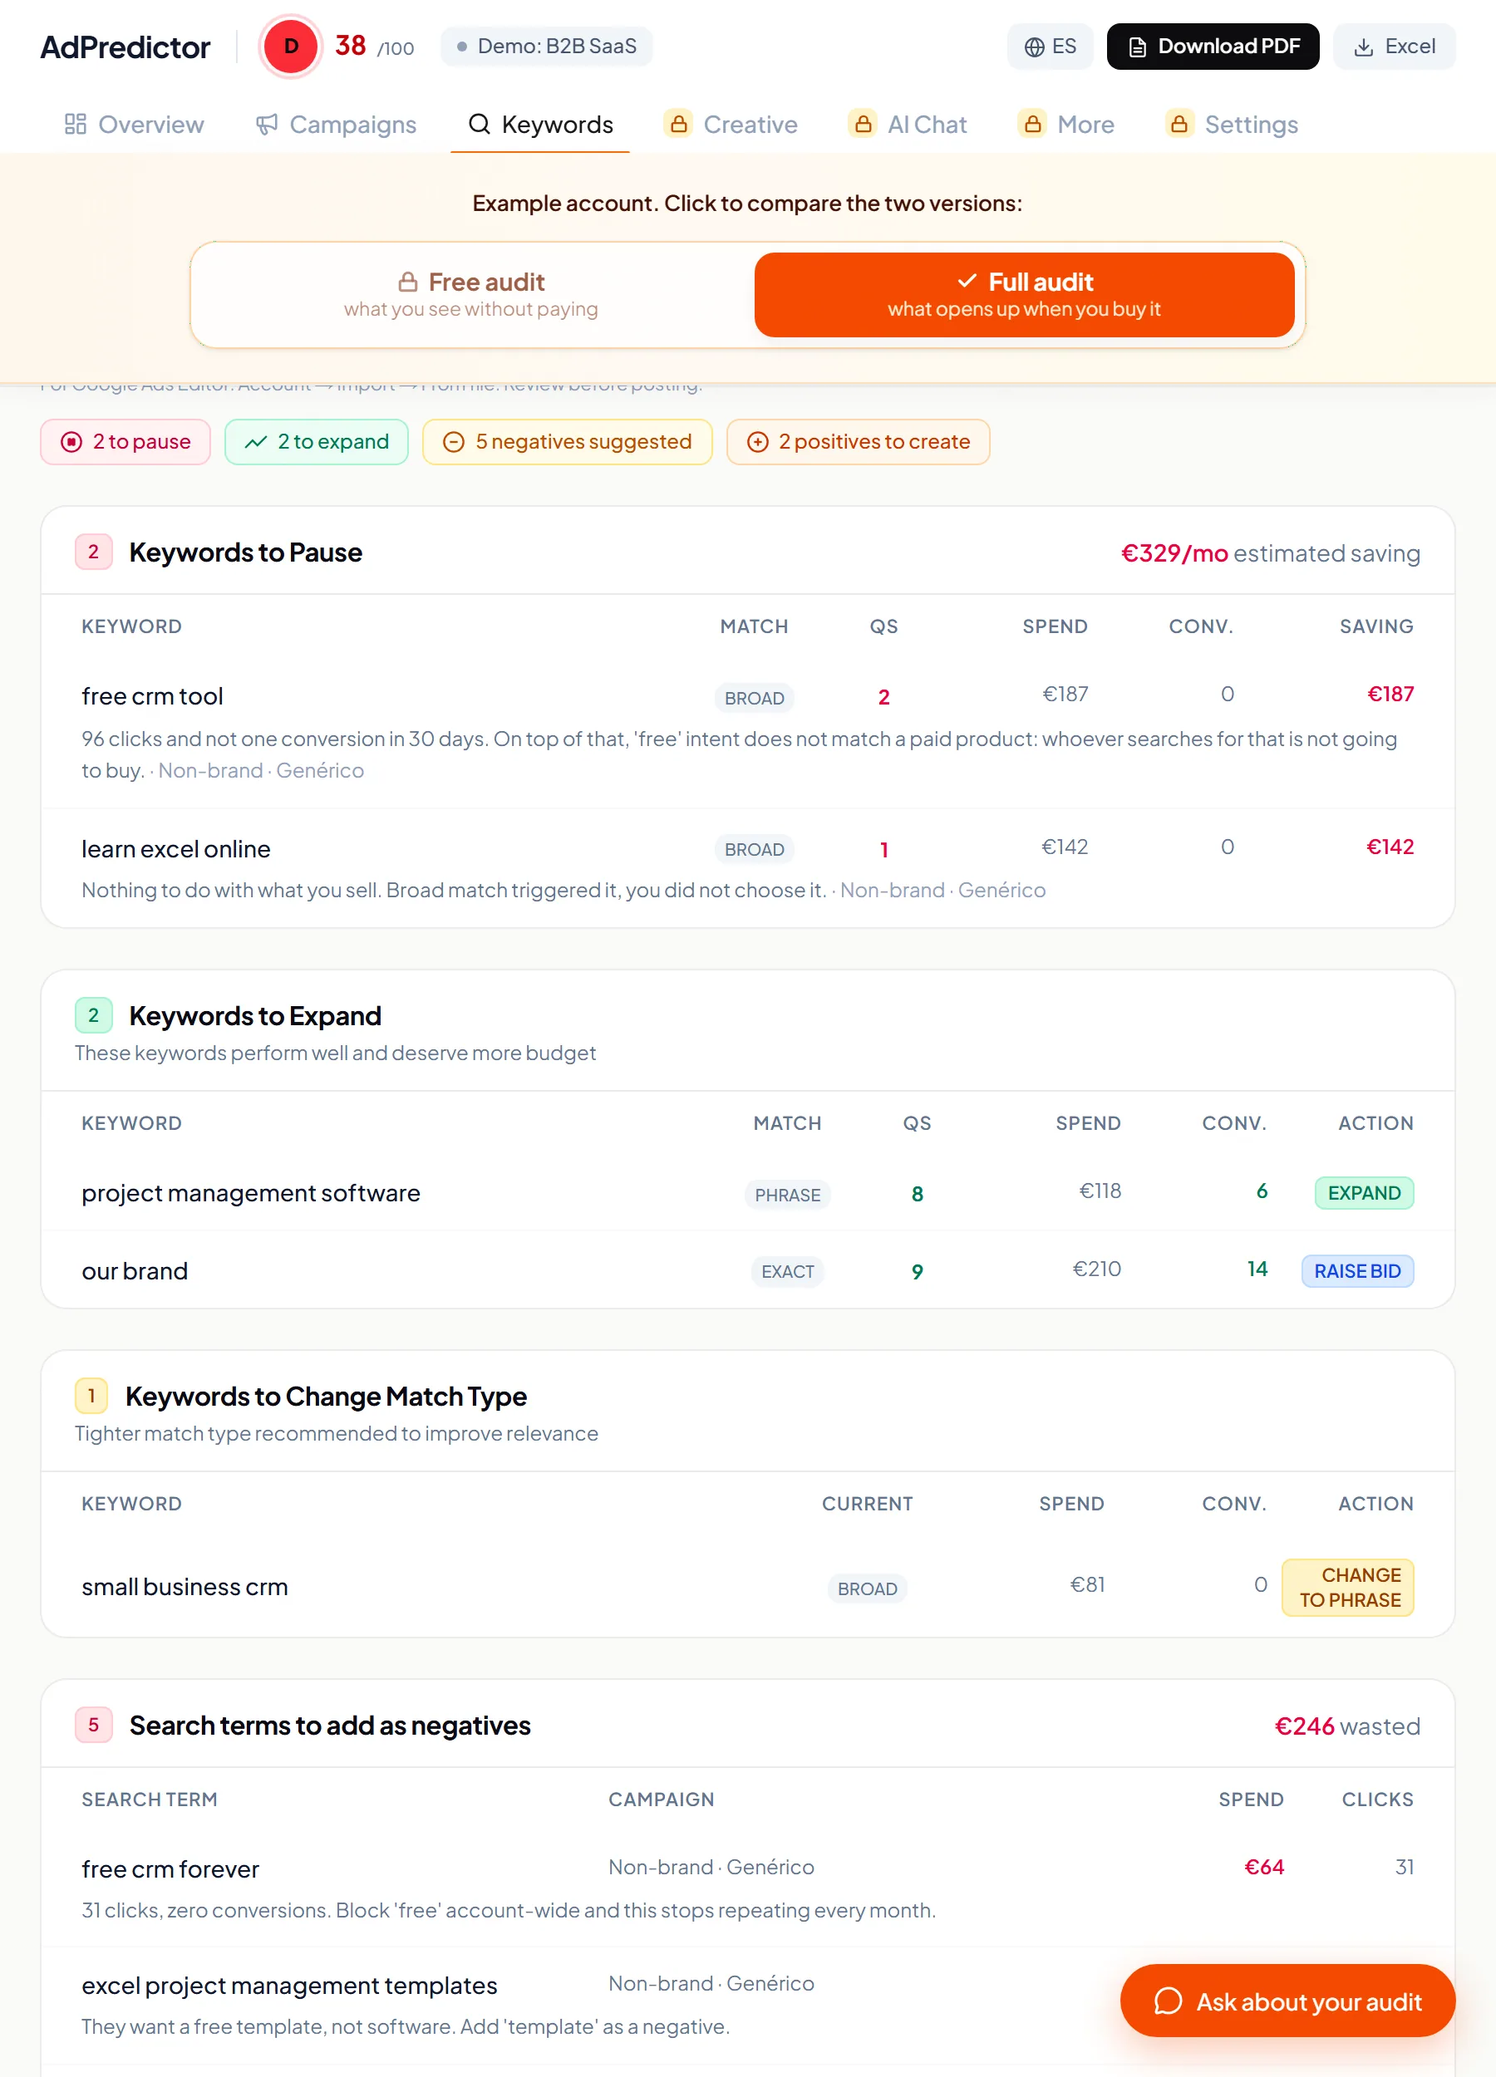This screenshot has height=2077, width=1496.
Task: Click the 'small business crm' keyword
Action: tap(185, 1586)
